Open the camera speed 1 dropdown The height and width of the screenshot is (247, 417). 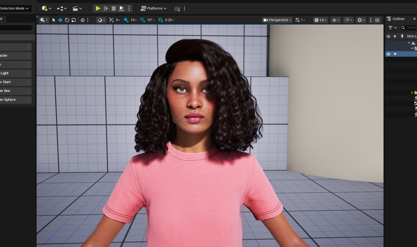pos(300,20)
